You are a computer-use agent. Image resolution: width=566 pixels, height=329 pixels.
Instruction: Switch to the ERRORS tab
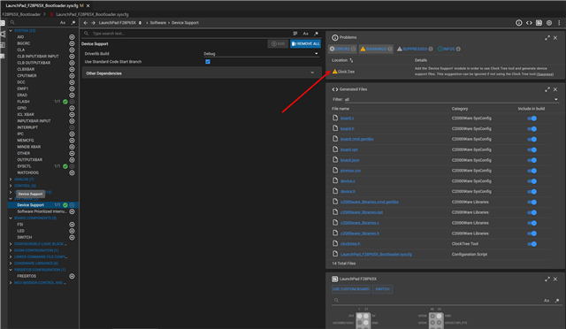(x=342, y=49)
